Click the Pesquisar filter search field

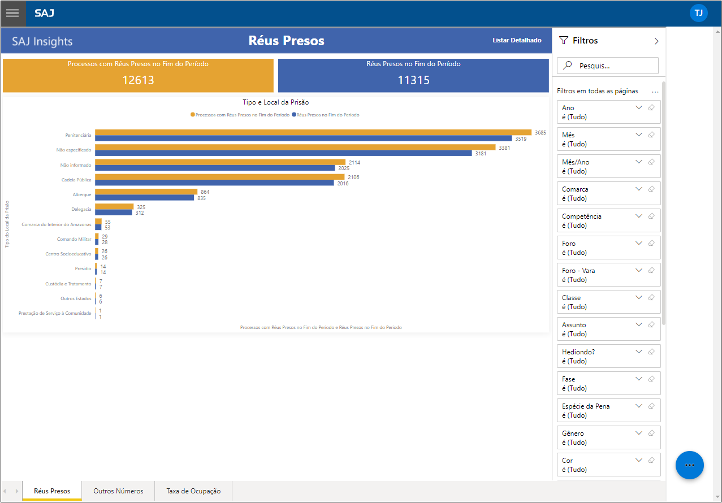pyautogui.click(x=608, y=66)
